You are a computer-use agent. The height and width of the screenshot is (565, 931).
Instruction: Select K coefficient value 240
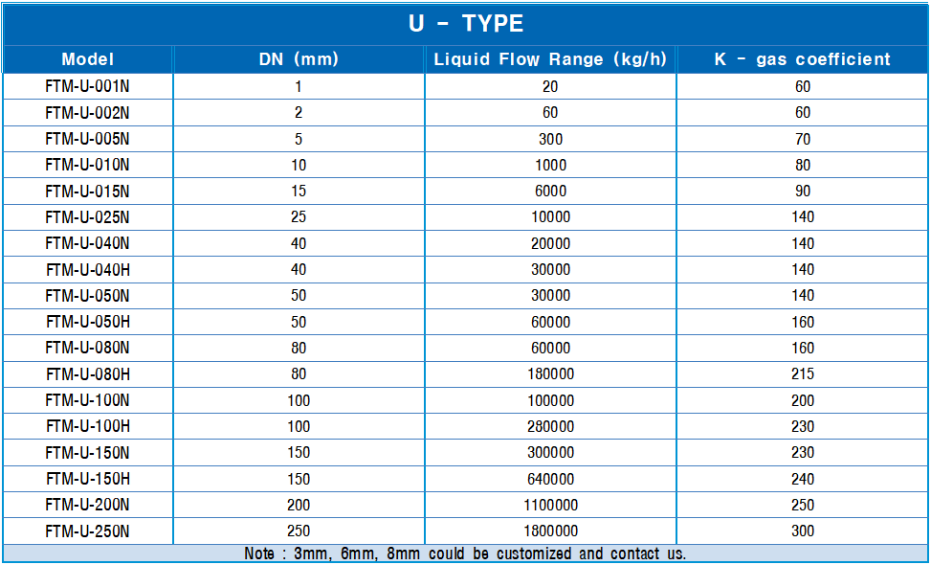(x=803, y=479)
